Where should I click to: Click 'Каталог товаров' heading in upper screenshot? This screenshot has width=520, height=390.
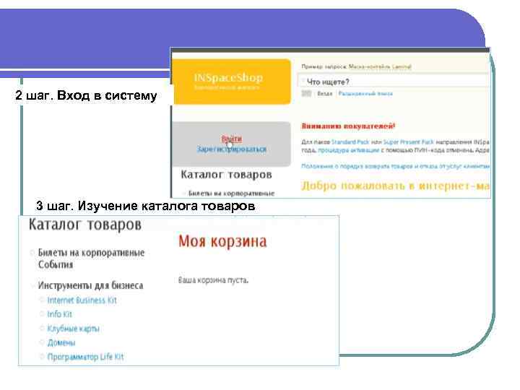226,175
